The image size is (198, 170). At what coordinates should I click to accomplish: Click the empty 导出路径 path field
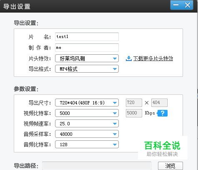97,166
